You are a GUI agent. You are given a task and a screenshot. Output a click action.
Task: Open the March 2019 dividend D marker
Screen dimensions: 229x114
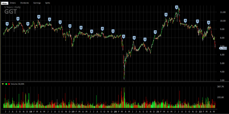pos(81,28)
